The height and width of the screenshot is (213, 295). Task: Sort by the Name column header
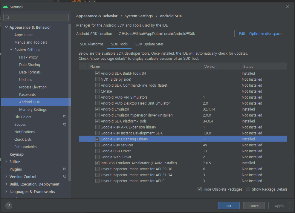point(145,66)
